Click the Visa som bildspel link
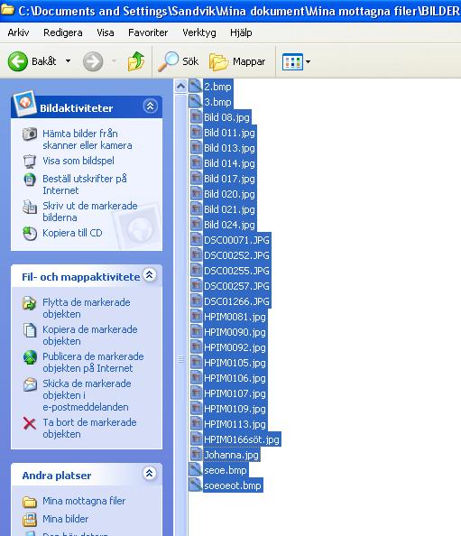 point(78,161)
